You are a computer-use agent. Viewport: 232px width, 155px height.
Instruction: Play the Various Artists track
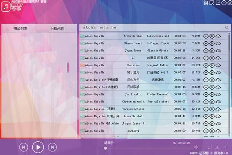(212, 109)
